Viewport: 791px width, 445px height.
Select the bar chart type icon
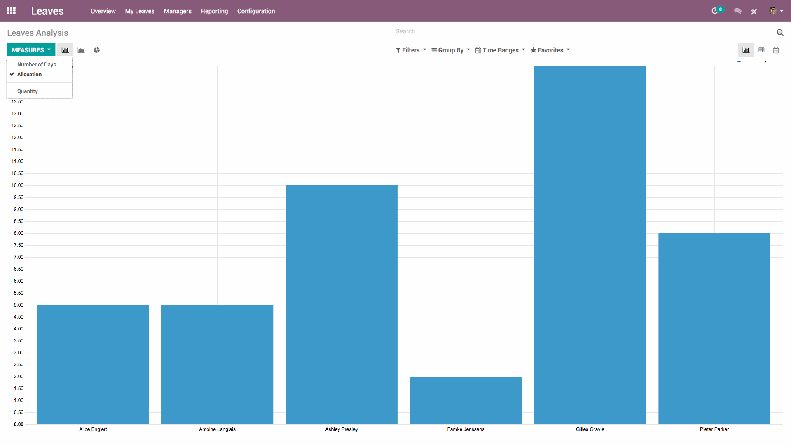coord(65,50)
